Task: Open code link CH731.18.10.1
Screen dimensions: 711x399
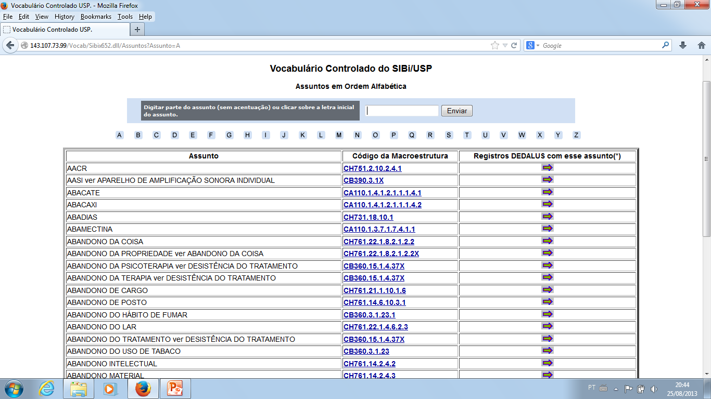Action: point(368,217)
